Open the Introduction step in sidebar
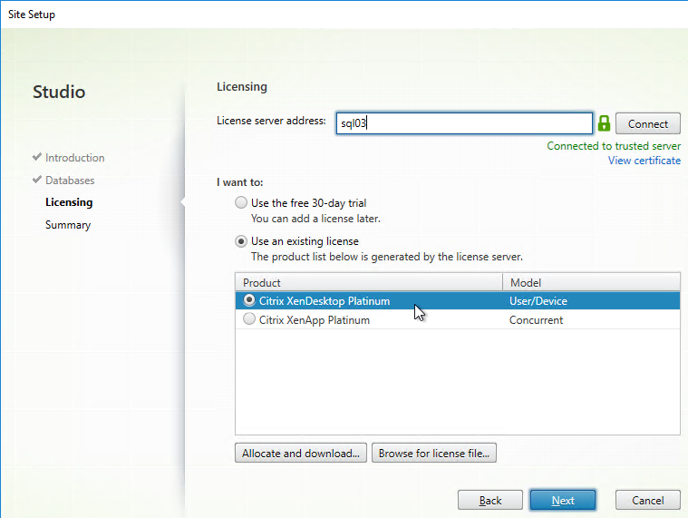 coord(75,158)
